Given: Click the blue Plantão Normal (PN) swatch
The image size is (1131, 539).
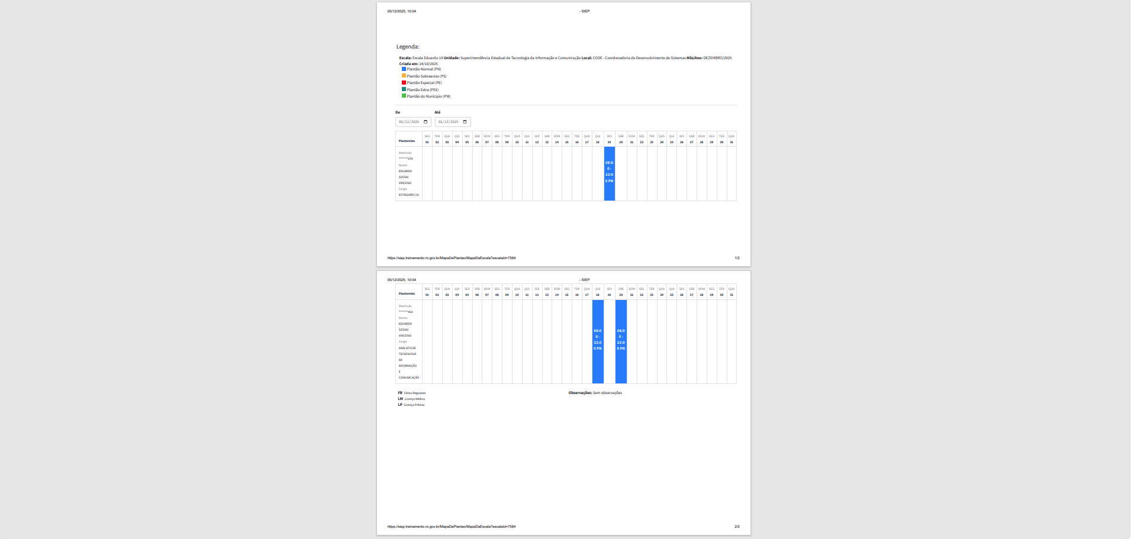Looking at the screenshot, I should coord(404,69).
